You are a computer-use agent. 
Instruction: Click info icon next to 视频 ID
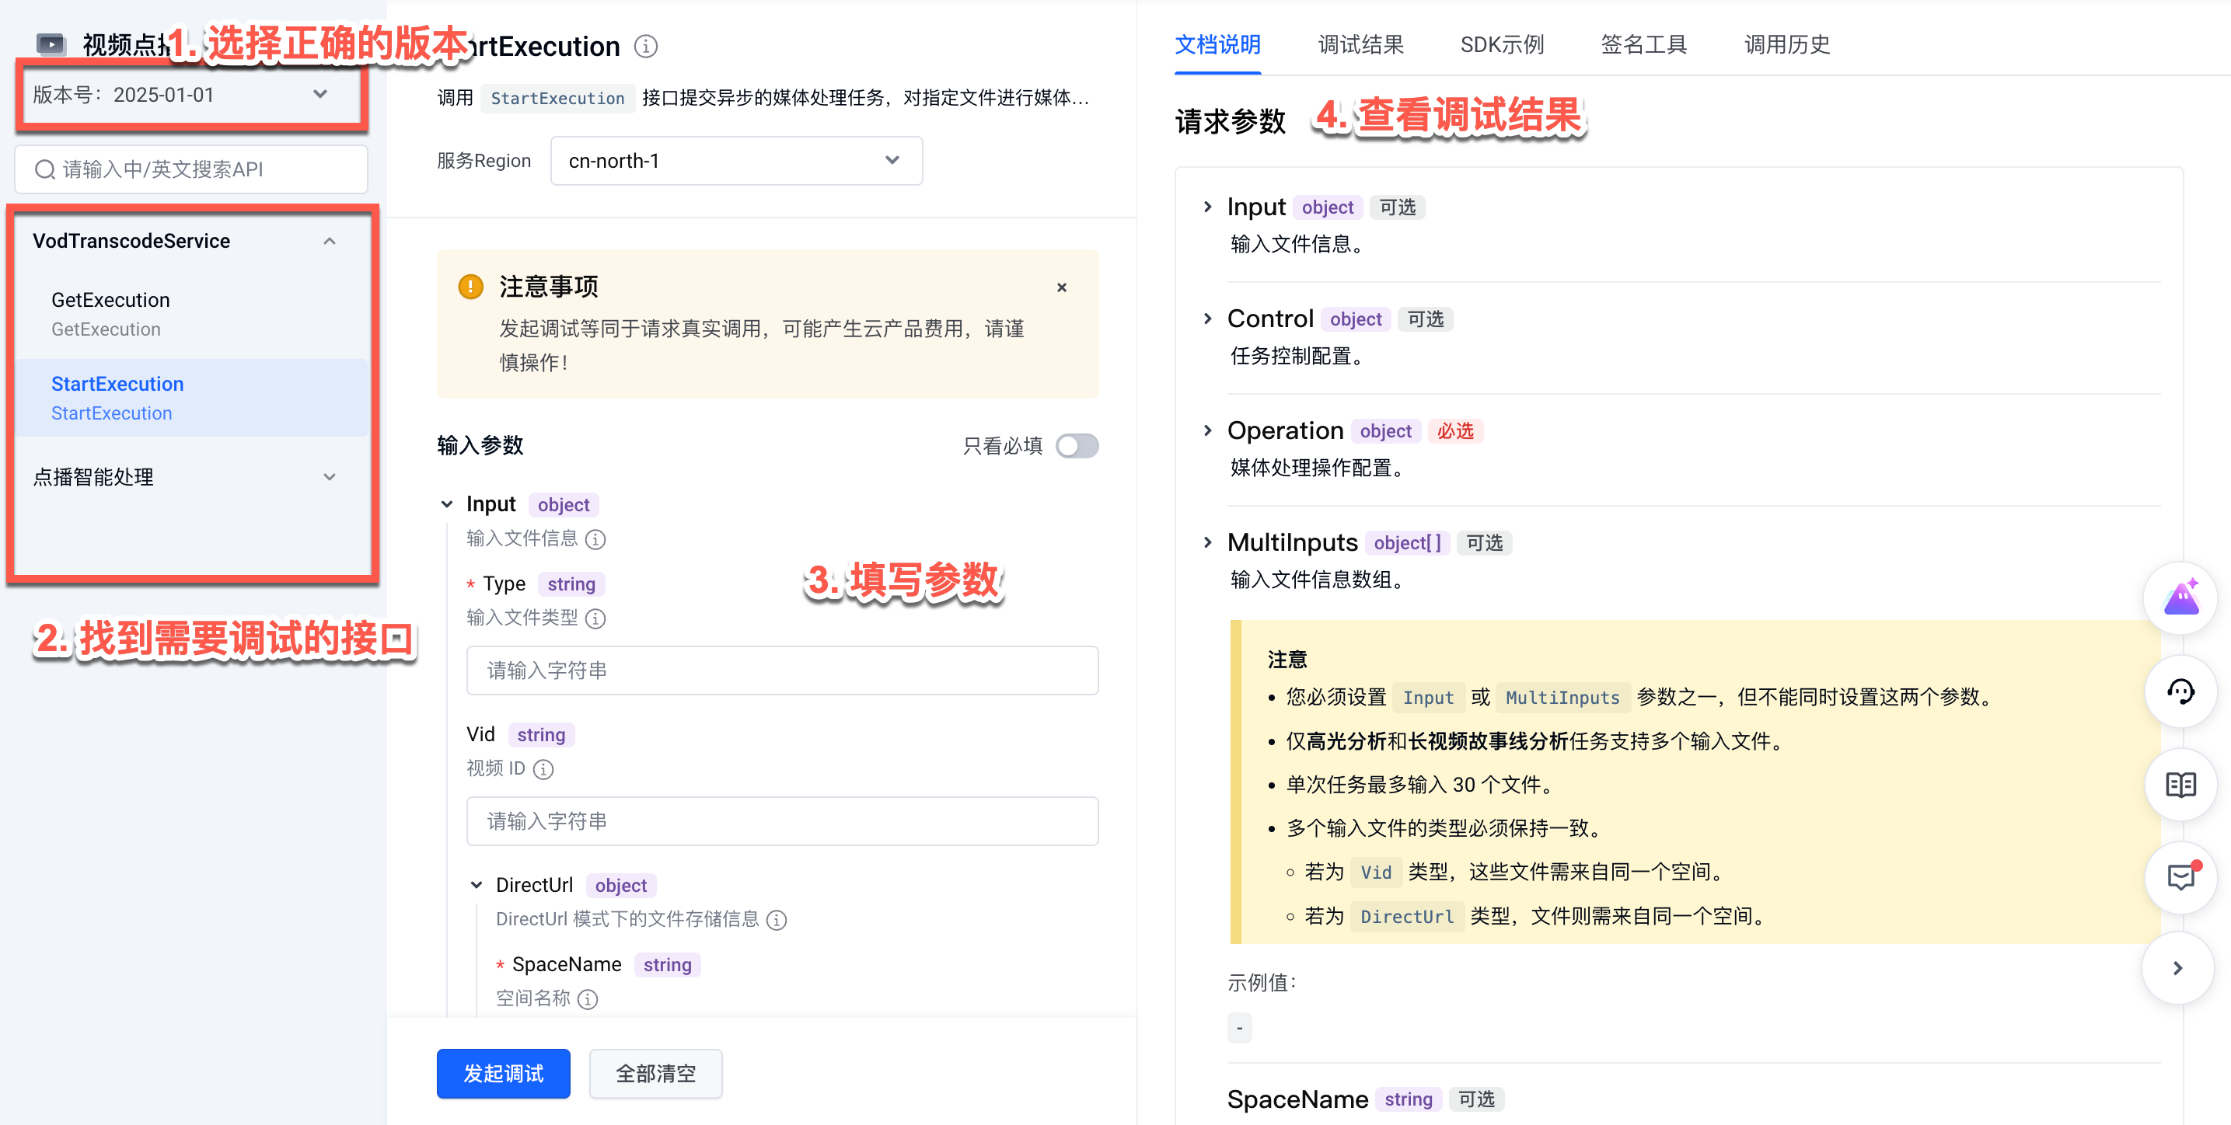point(543,769)
